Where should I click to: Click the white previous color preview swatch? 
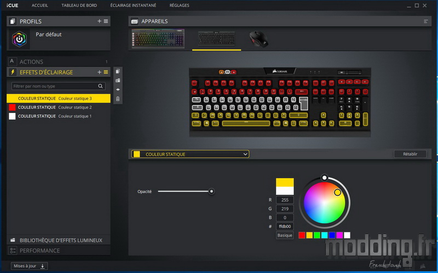pyautogui.click(x=285, y=191)
